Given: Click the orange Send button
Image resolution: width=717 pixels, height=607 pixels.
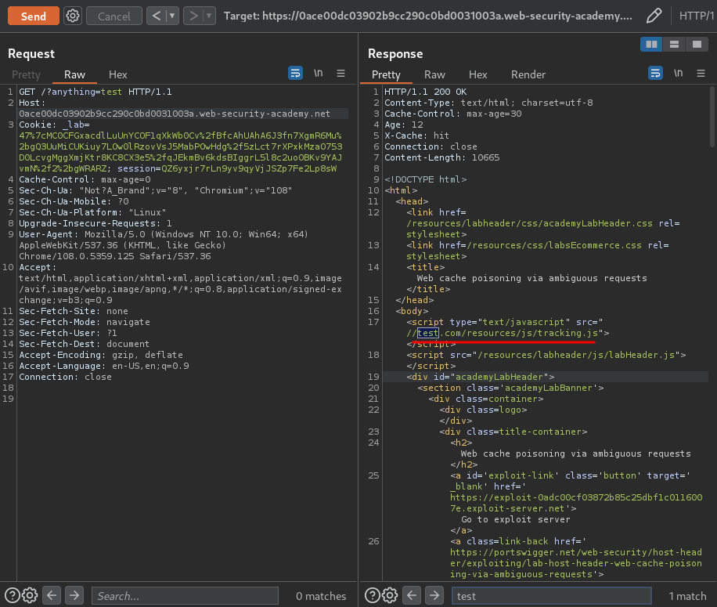Looking at the screenshot, I should (34, 16).
